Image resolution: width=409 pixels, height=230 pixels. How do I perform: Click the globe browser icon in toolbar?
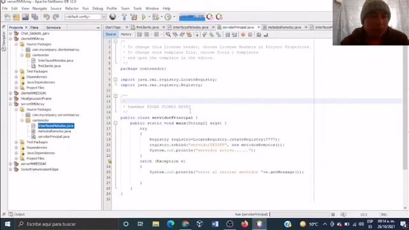(x=112, y=17)
